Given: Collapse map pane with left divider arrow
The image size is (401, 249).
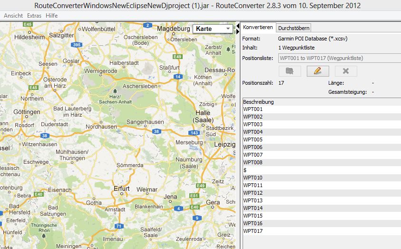Looking at the screenshot, I should pyautogui.click(x=237, y=26).
